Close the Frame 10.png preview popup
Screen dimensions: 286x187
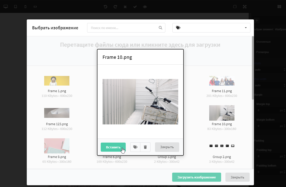[167, 147]
